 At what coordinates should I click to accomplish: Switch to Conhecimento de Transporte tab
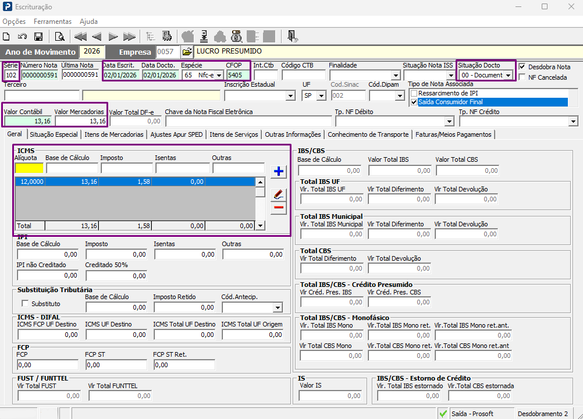(x=368, y=134)
